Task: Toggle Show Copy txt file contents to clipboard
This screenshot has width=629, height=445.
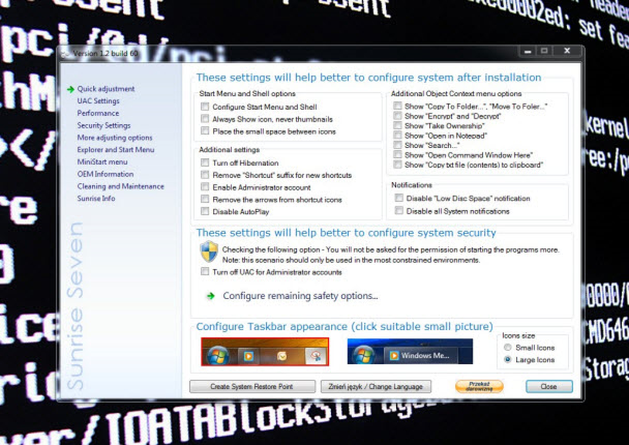Action: coord(398,165)
